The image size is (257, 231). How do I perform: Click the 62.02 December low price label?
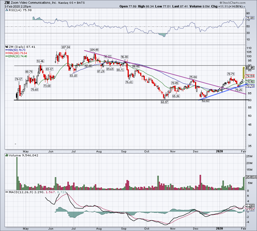point(206,101)
